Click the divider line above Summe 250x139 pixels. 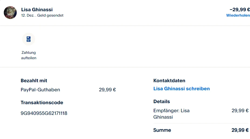[201, 123]
